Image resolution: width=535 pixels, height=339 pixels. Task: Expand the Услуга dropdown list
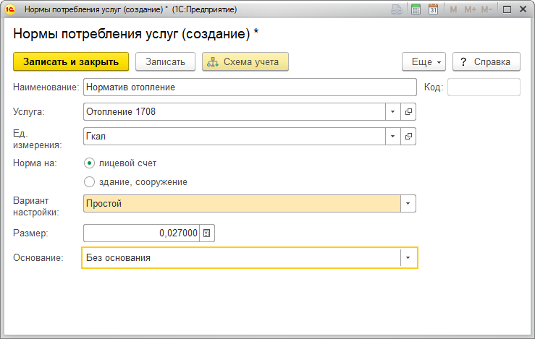[392, 112]
